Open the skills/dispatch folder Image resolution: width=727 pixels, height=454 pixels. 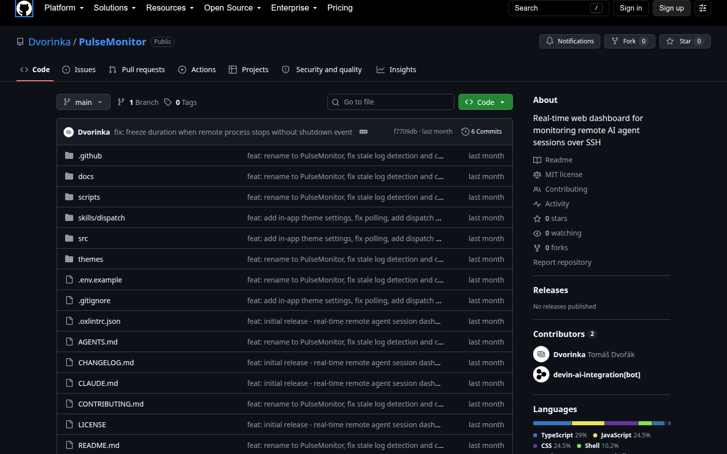(101, 218)
